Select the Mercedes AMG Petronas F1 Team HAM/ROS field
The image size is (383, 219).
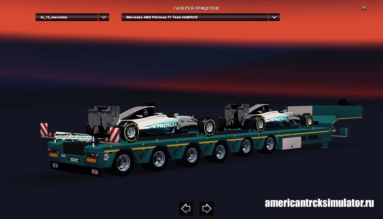pyautogui.click(x=195, y=17)
